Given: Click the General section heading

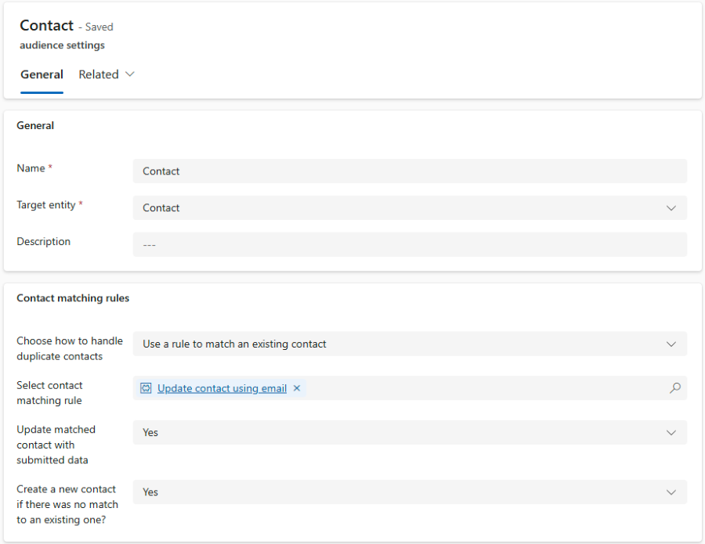Looking at the screenshot, I should pyautogui.click(x=35, y=126).
